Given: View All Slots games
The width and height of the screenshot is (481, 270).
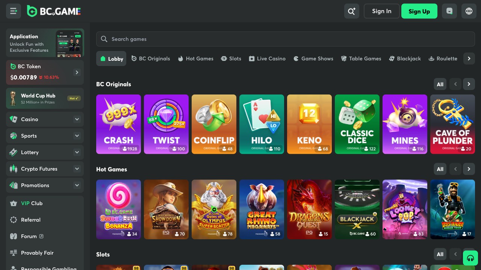Looking at the screenshot, I should point(440,254).
